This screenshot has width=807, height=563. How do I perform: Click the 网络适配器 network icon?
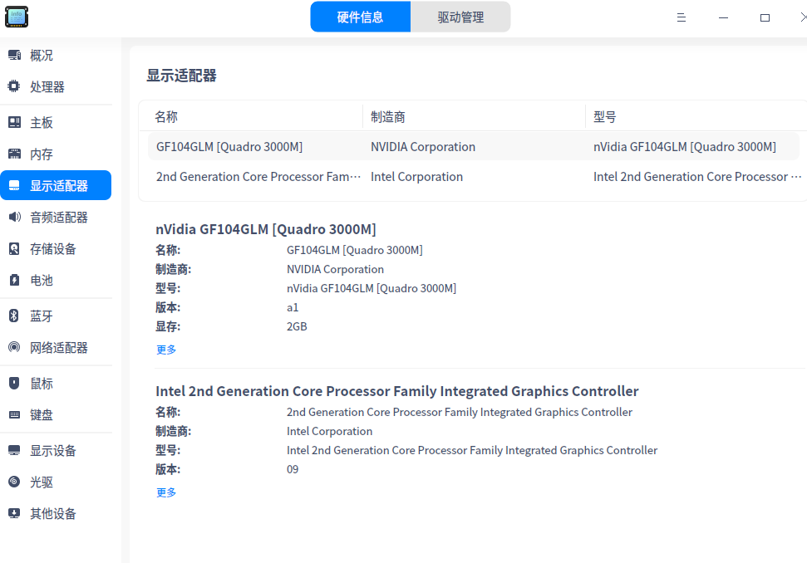[x=14, y=347]
